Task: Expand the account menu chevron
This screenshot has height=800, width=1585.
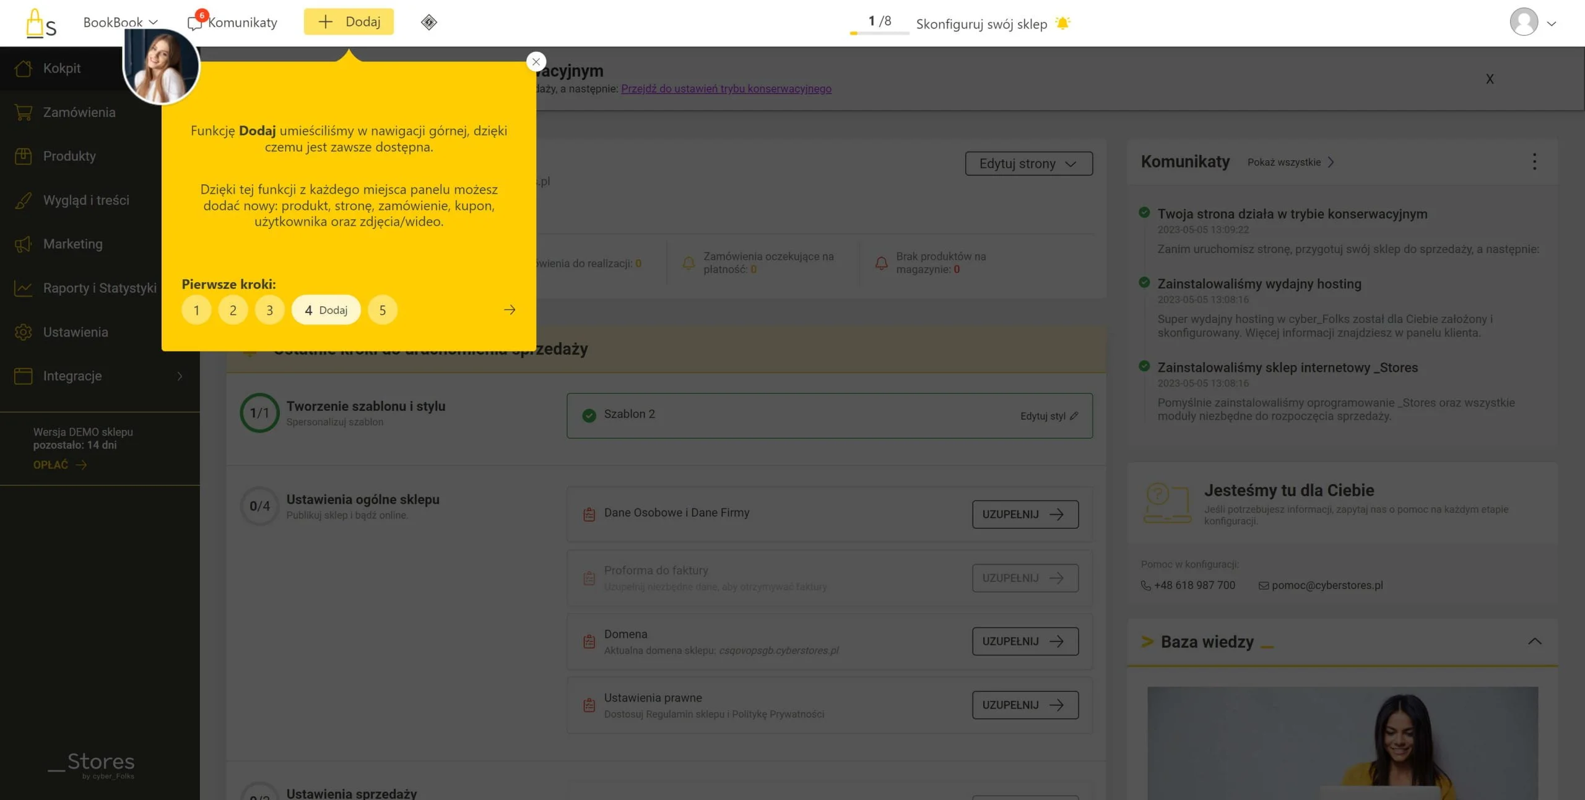Action: coord(1551,24)
